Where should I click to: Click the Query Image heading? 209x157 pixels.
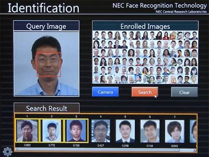point(46,26)
